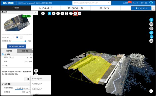Viewport: 156px width, 96px height.
Task: Choose the smallest point size square
Action: 13,37
